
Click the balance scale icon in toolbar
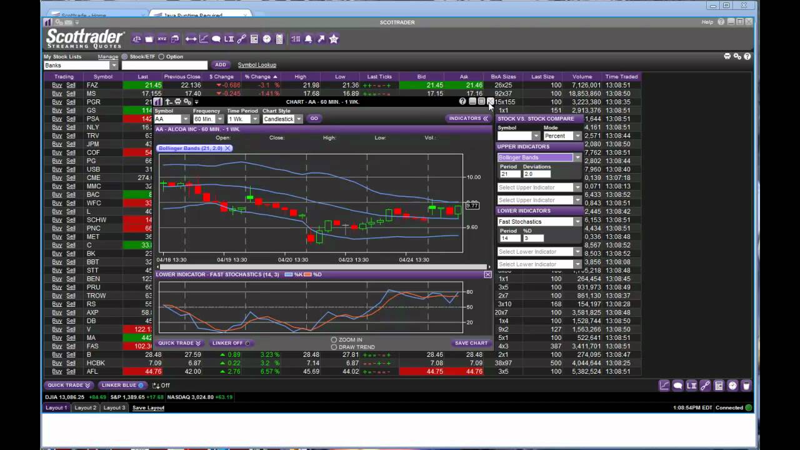(137, 39)
